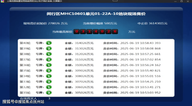Click the auction title for plot 01-22A-10
This screenshot has height=106, width=192.
pos(96,14)
